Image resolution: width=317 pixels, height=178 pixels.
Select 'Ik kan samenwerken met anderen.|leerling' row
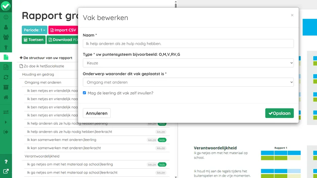tap(97, 140)
